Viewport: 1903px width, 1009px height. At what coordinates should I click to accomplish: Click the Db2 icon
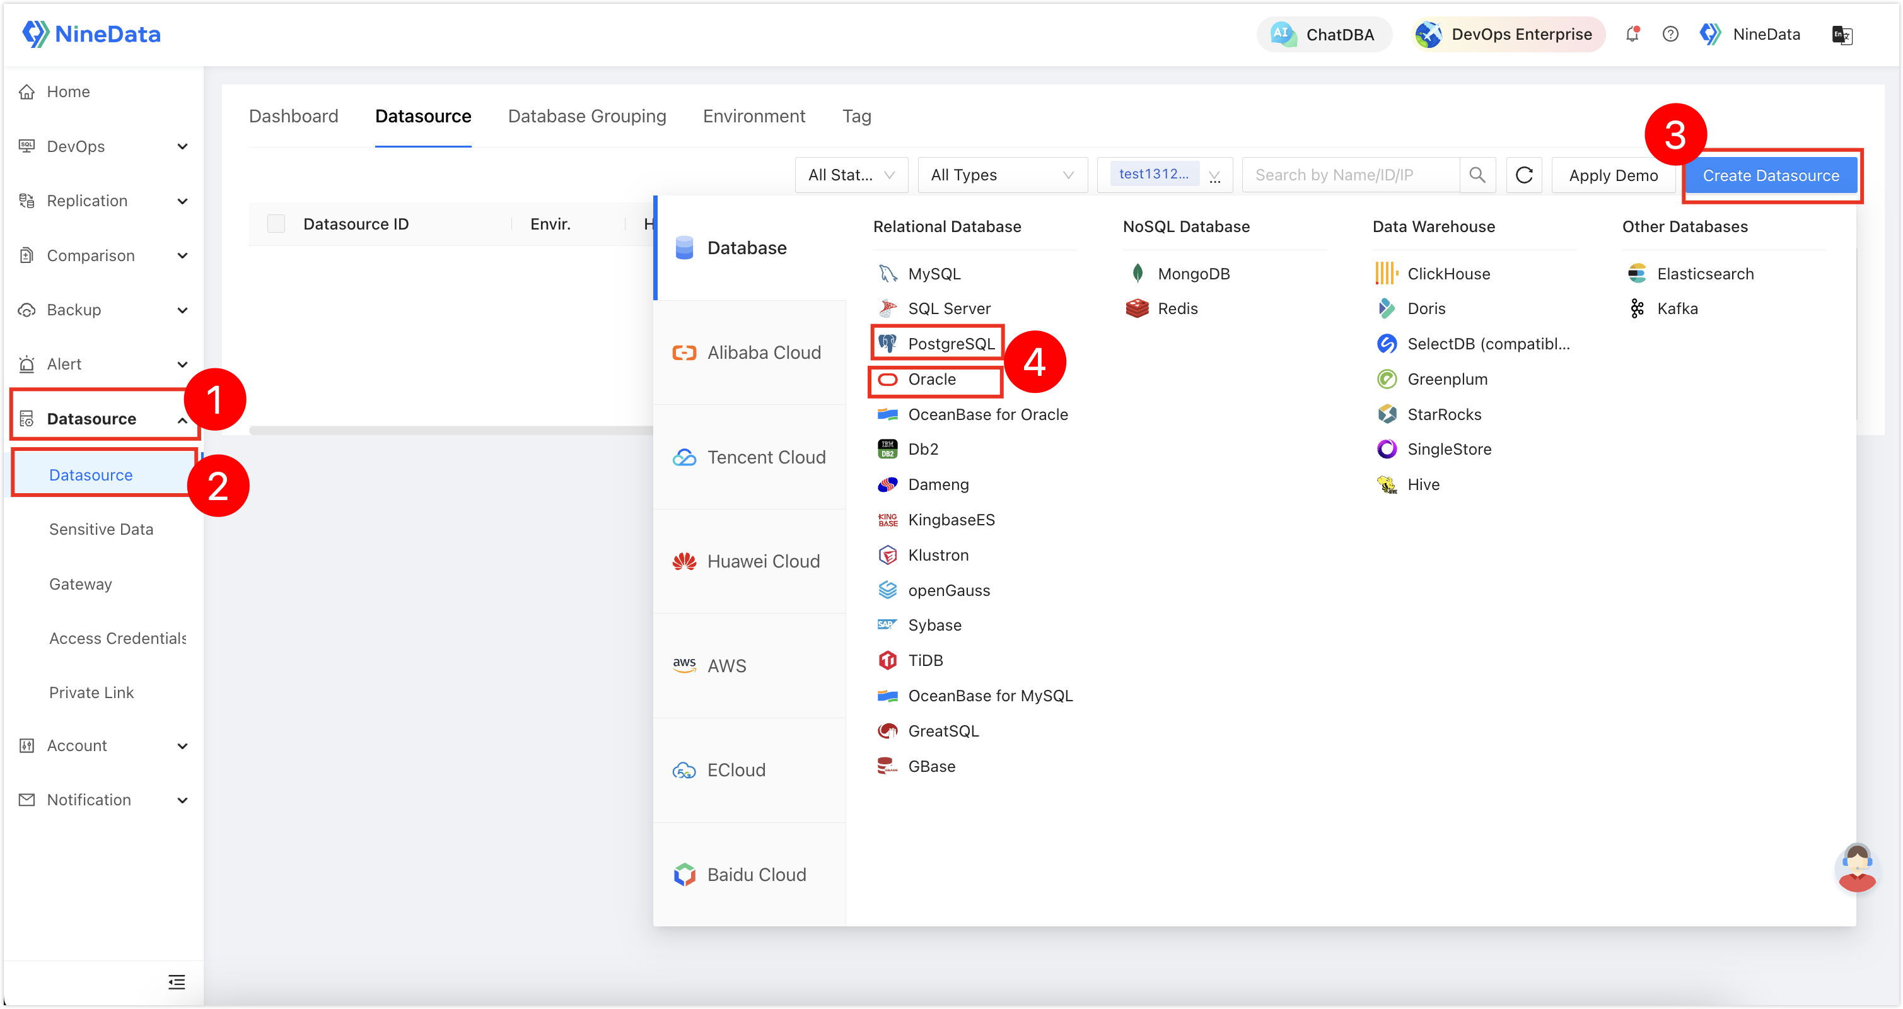click(887, 449)
